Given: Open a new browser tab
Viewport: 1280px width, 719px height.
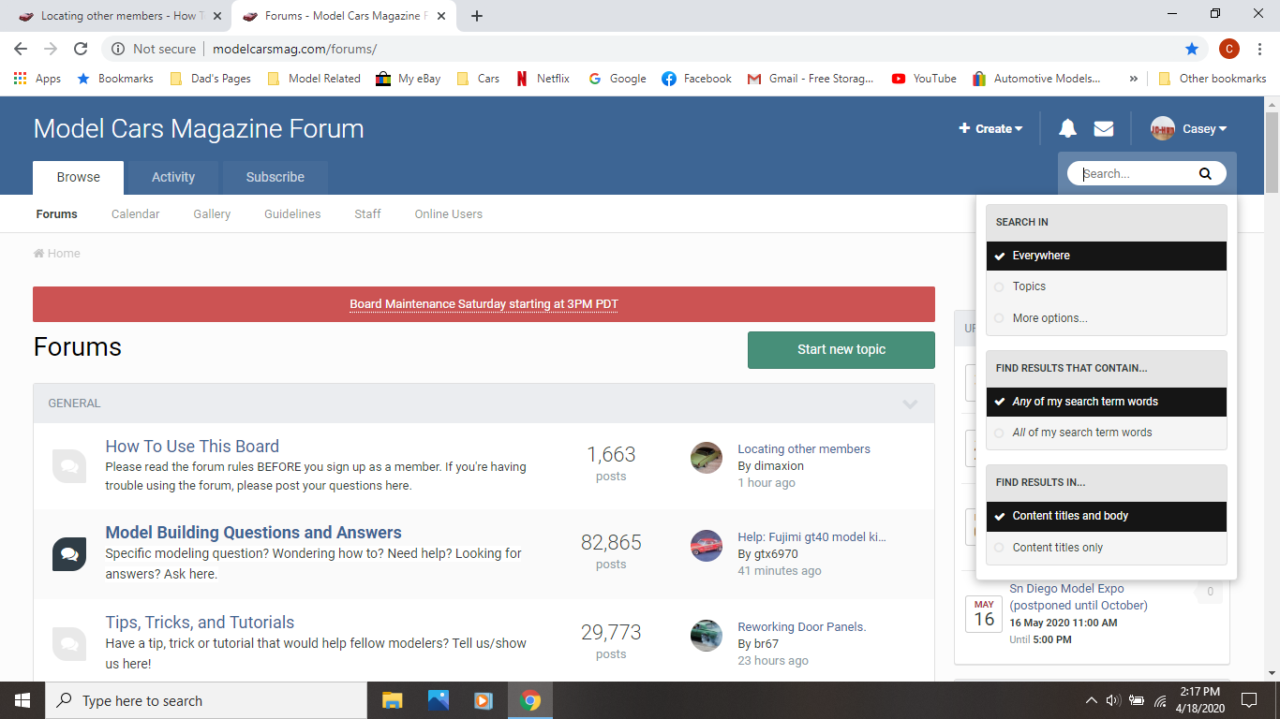Looking at the screenshot, I should click(x=477, y=16).
